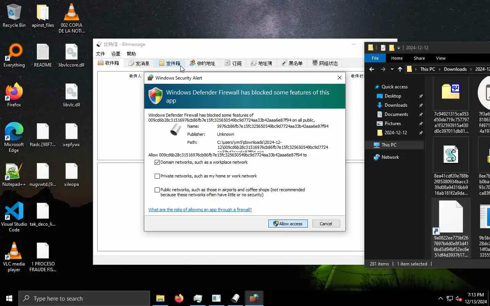Switch to the 地址薄 tab
Image resolution: width=490 pixels, height=306 pixels.
(261, 63)
